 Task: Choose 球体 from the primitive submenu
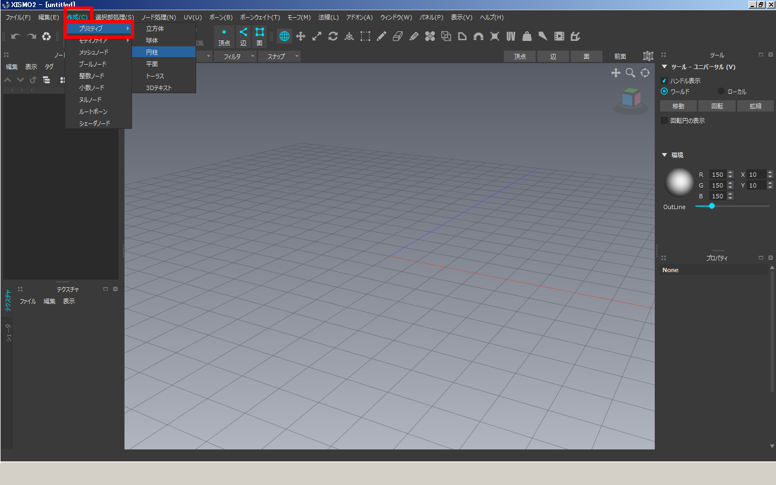(x=164, y=40)
